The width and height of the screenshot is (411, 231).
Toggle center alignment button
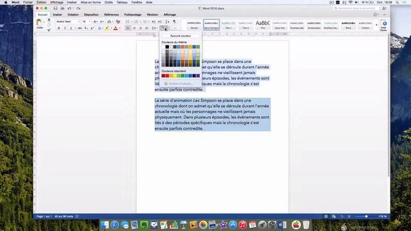134,28
